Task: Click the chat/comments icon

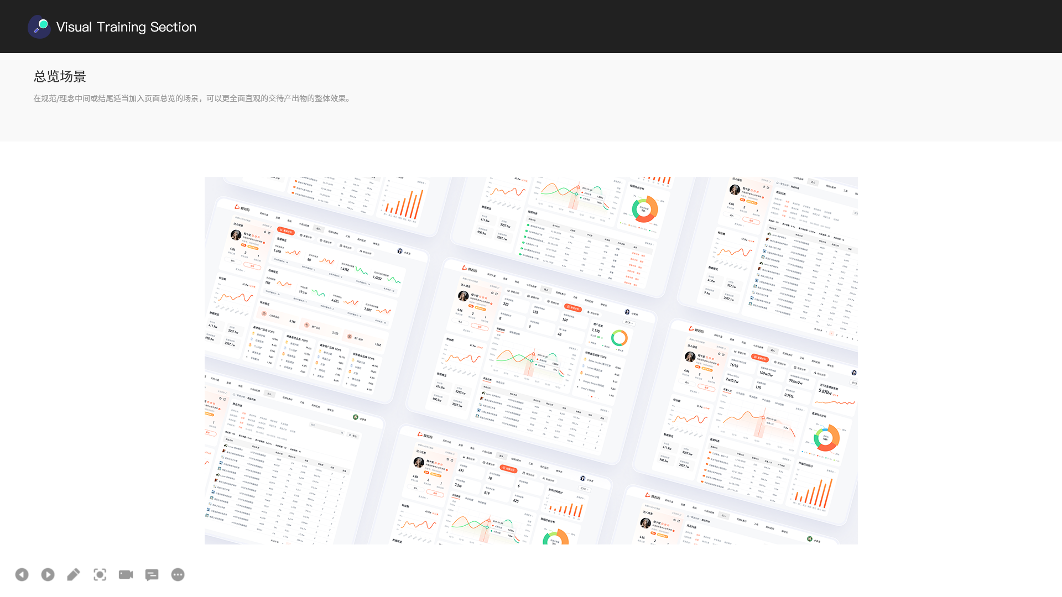Action: point(152,574)
